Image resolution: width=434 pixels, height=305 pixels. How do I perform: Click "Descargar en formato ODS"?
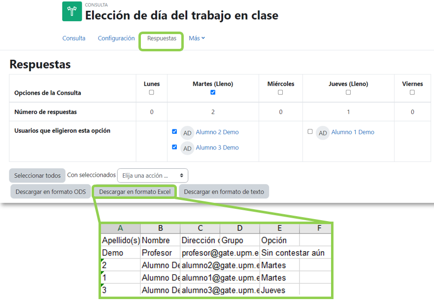click(x=50, y=191)
